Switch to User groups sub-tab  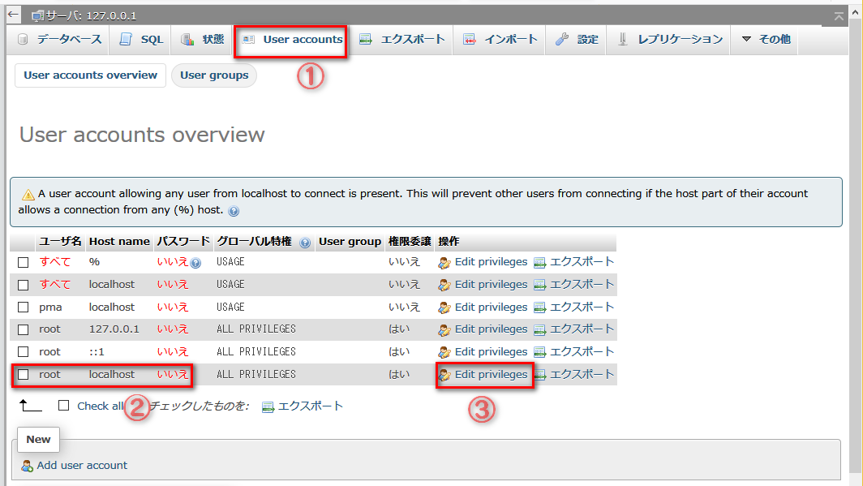(x=214, y=75)
